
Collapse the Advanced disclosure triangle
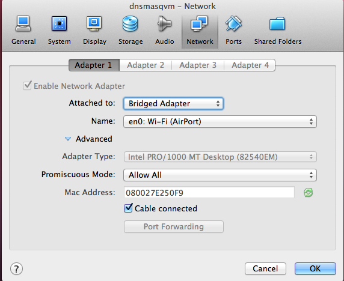click(68, 139)
